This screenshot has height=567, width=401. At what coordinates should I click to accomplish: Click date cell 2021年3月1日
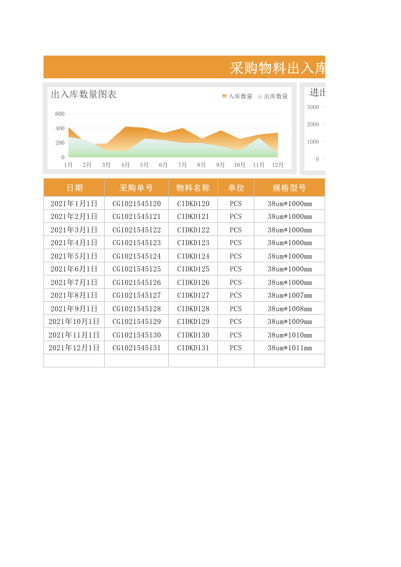click(x=74, y=229)
